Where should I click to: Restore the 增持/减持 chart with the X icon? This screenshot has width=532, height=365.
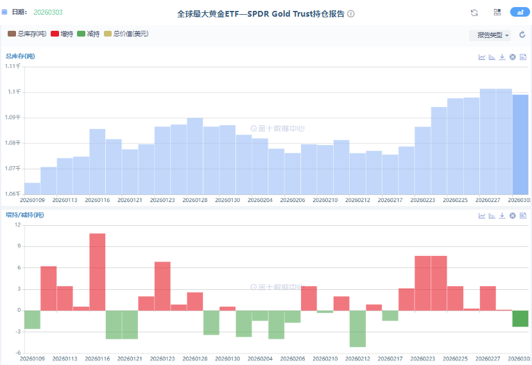(513, 216)
